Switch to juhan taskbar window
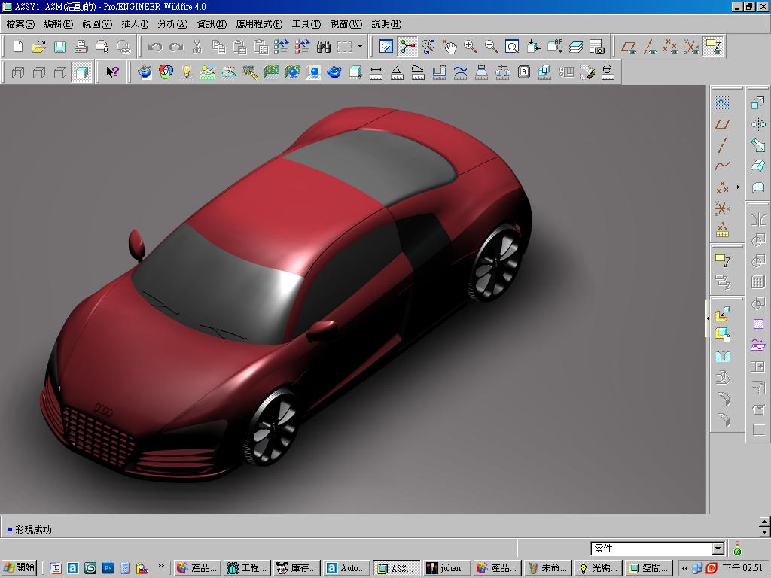Image resolution: width=771 pixels, height=578 pixels. (x=446, y=568)
